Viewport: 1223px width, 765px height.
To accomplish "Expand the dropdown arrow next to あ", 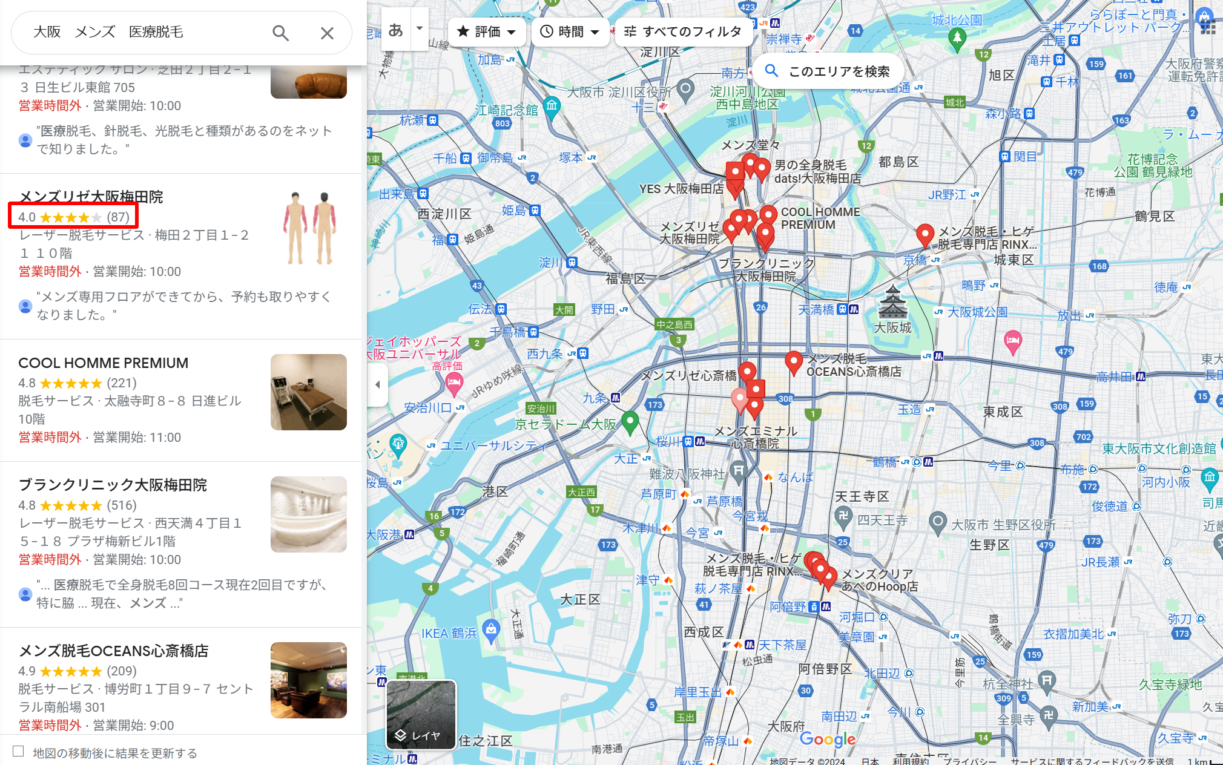I will click(x=420, y=28).
